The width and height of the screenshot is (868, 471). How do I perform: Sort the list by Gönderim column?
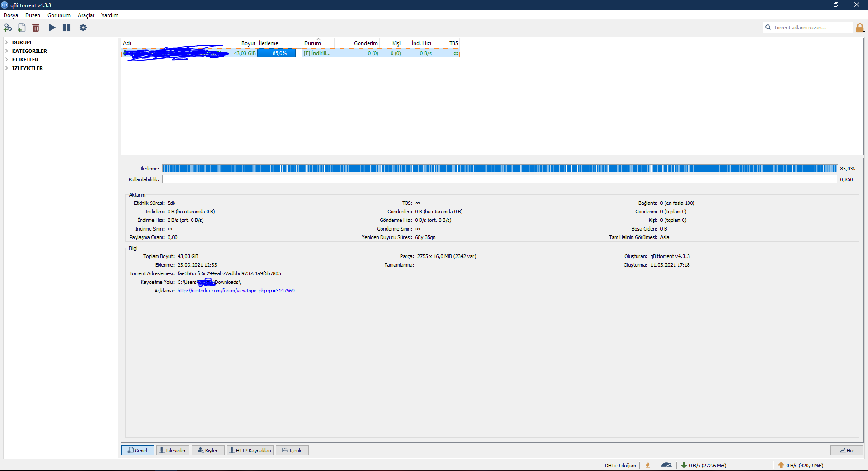click(x=357, y=43)
